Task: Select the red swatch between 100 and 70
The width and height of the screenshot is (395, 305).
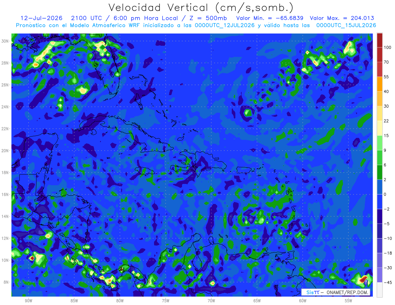Action: click(x=380, y=55)
